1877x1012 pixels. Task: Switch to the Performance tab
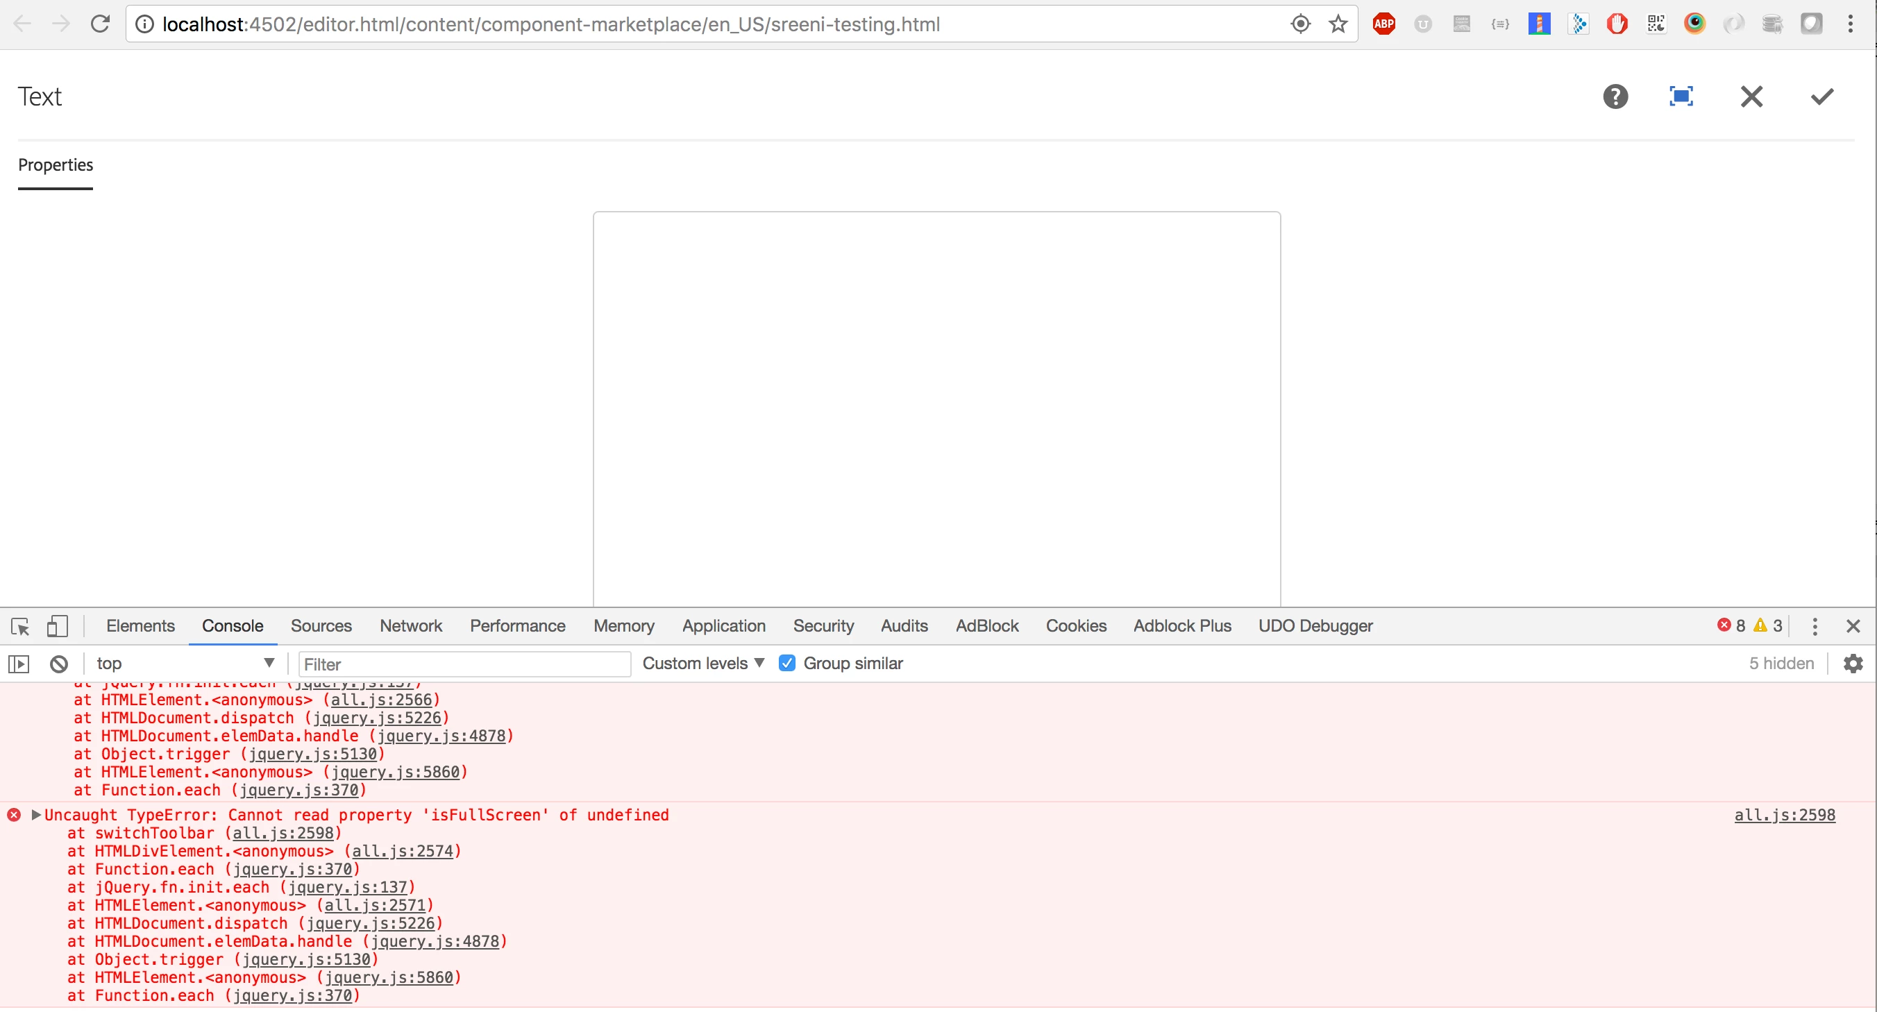[x=517, y=626]
